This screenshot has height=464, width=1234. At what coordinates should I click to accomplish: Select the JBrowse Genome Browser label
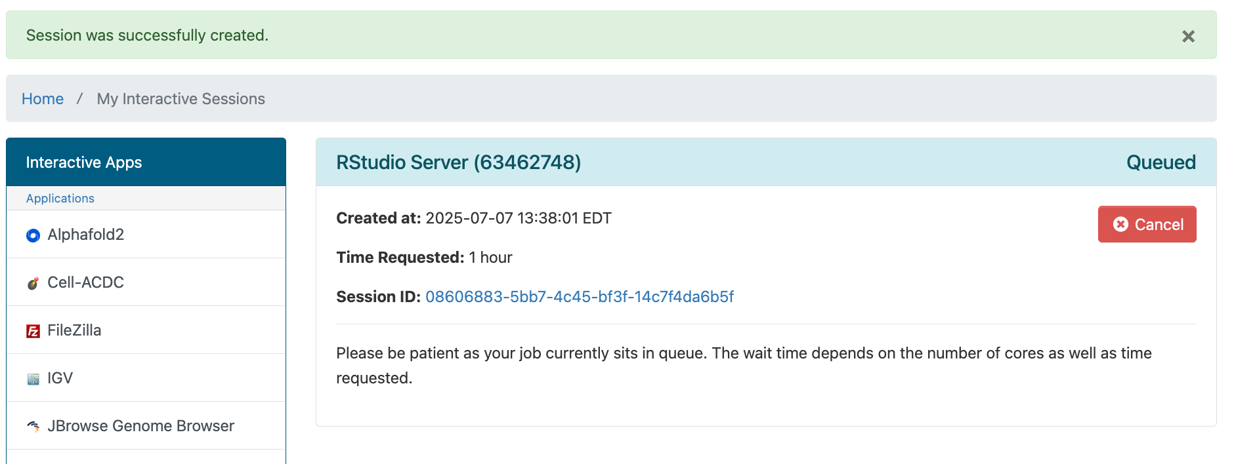tap(140, 426)
